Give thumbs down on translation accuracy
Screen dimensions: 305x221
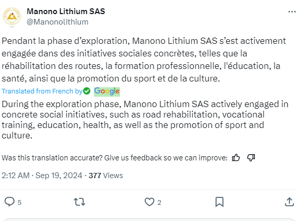(x=251, y=158)
